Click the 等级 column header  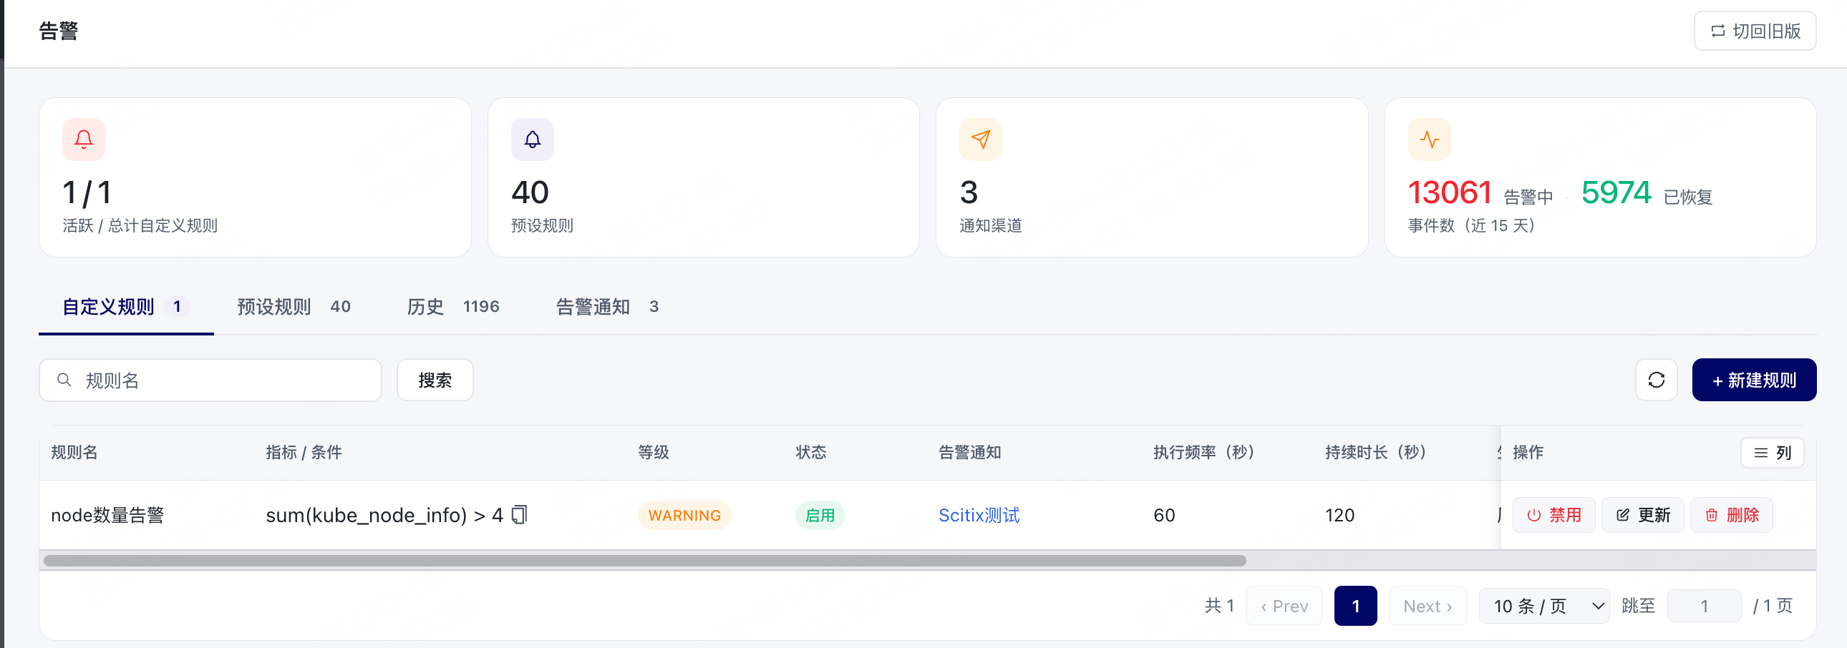(653, 453)
